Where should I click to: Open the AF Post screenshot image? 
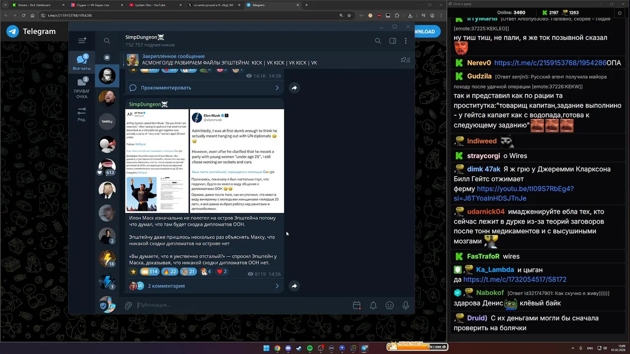pos(157,161)
